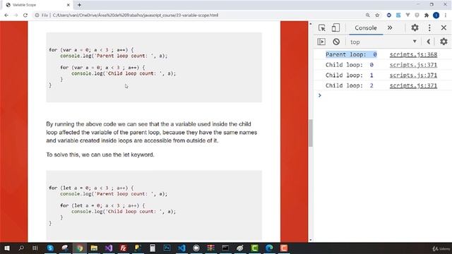This screenshot has width=452, height=254.
Task: Close the Variable Scope tab
Action: click(69, 5)
